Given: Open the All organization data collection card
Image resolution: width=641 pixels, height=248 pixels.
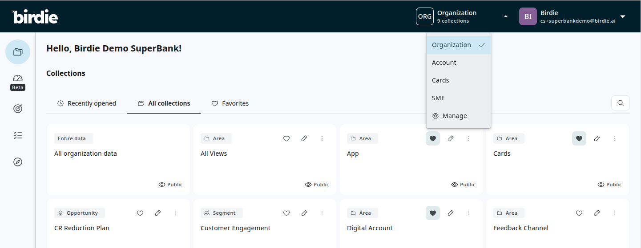Looking at the screenshot, I should 118,160.
